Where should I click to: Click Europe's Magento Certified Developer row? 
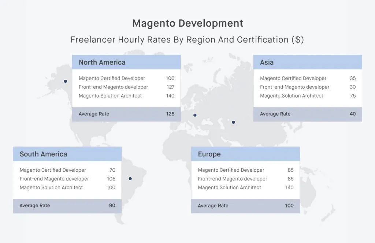click(x=245, y=170)
